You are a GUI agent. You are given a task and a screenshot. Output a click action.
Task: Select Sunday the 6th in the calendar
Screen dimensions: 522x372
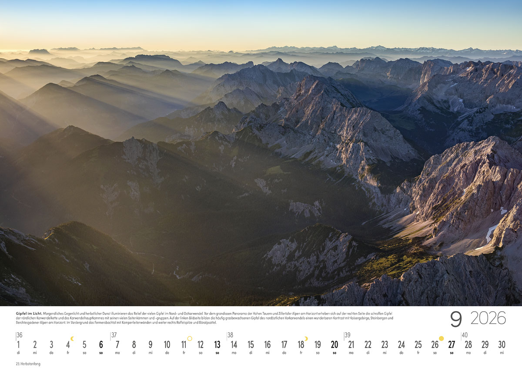coord(101,345)
